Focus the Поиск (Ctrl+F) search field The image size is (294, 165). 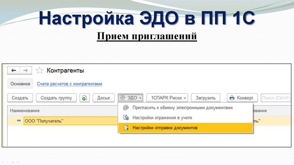[276, 98]
